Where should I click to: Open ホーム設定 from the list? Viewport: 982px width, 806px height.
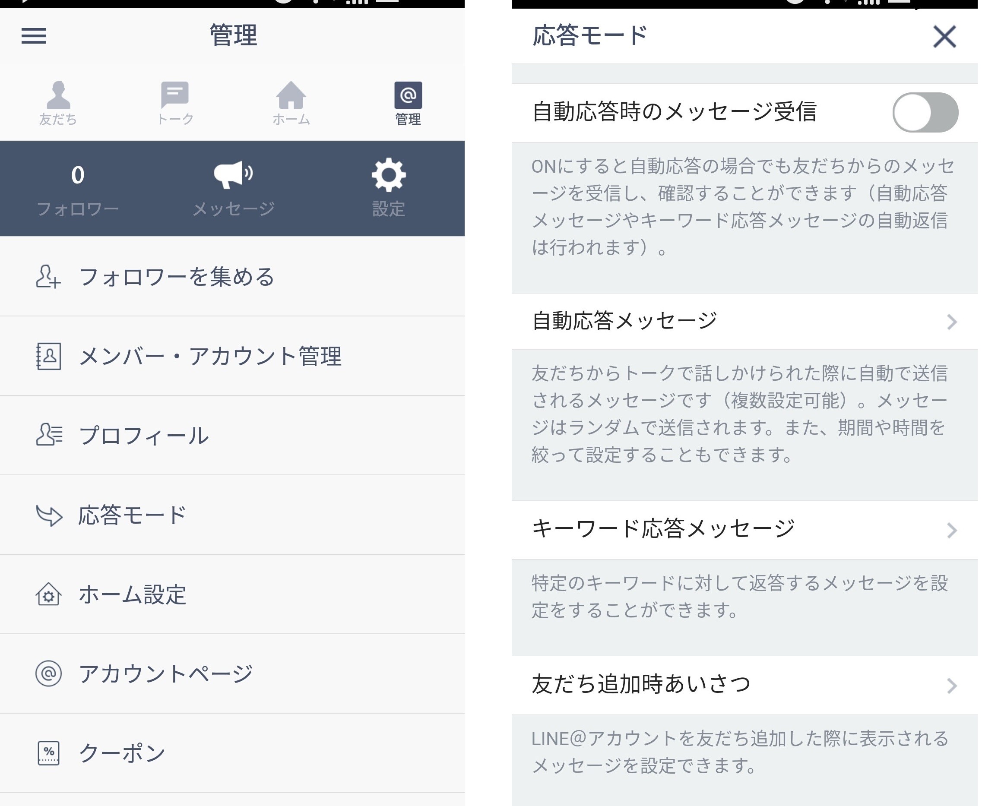click(x=132, y=594)
